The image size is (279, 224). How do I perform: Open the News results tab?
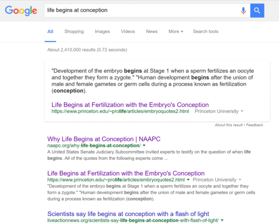152,32
